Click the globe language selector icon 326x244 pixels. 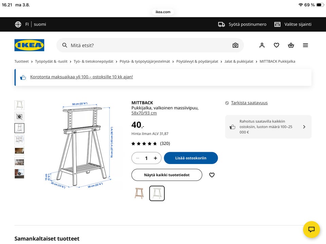pyautogui.click(x=18, y=24)
